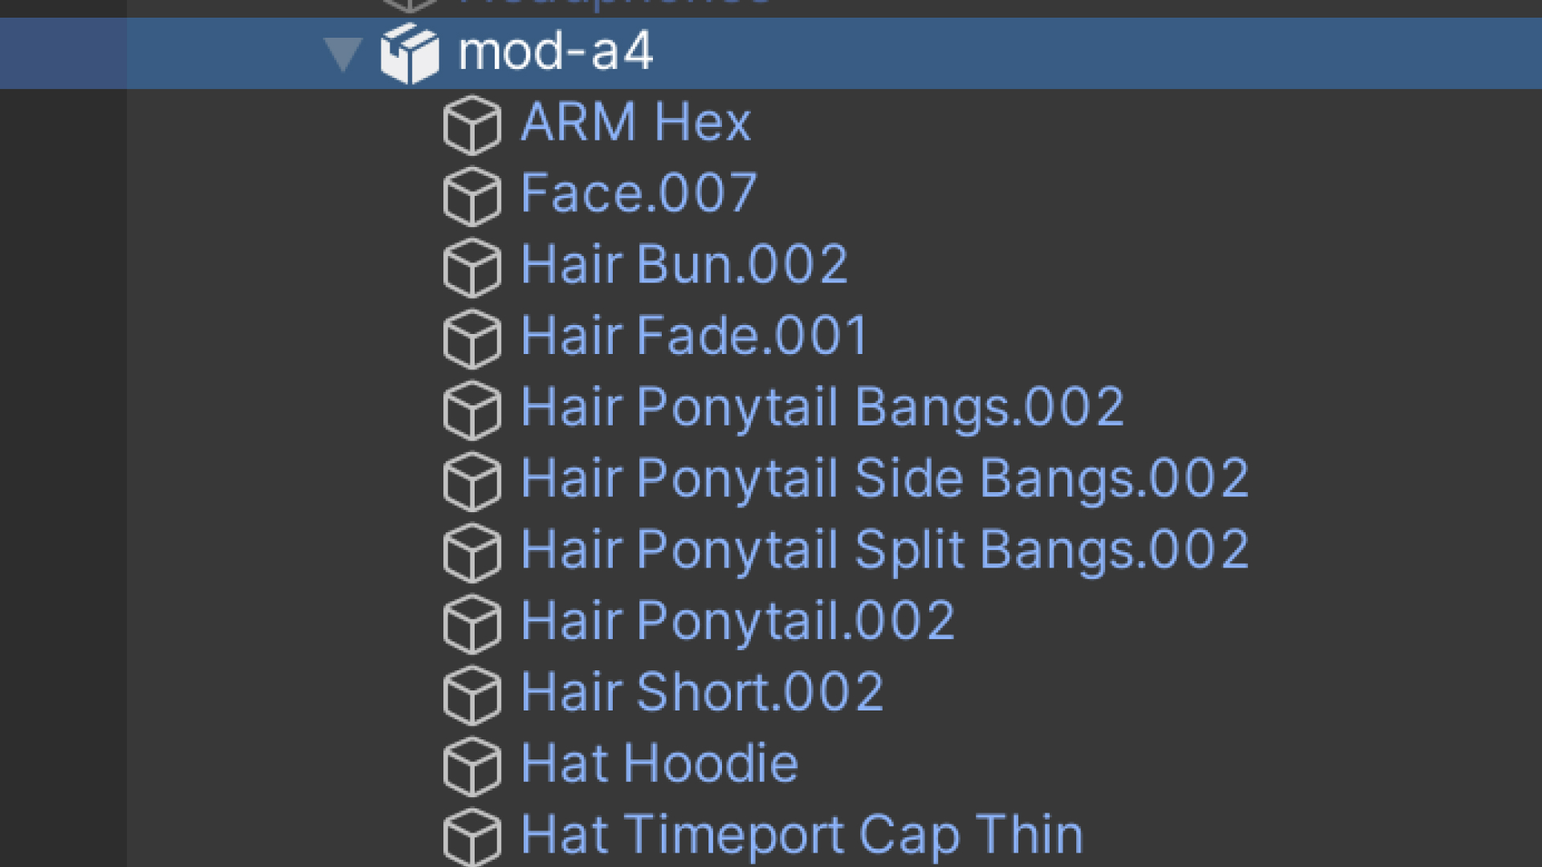This screenshot has height=867, width=1542.
Task: Click the mod-a4 collection label
Action: [549, 50]
